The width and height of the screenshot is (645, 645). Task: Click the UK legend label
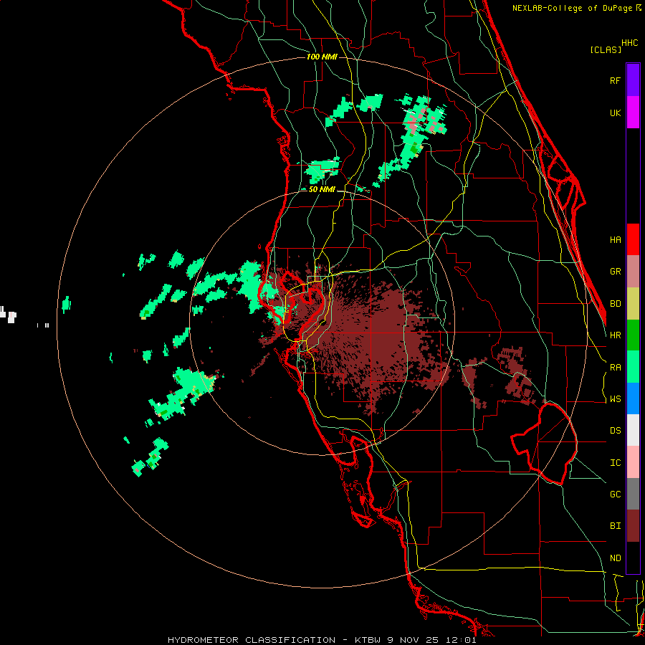(615, 113)
